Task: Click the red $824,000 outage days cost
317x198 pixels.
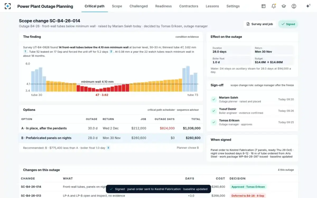Action: (167, 128)
